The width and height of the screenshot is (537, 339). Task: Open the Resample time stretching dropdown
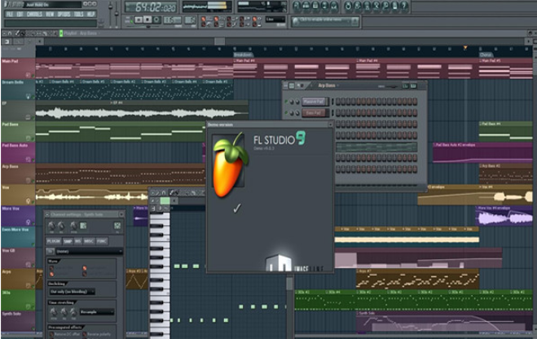point(97,312)
